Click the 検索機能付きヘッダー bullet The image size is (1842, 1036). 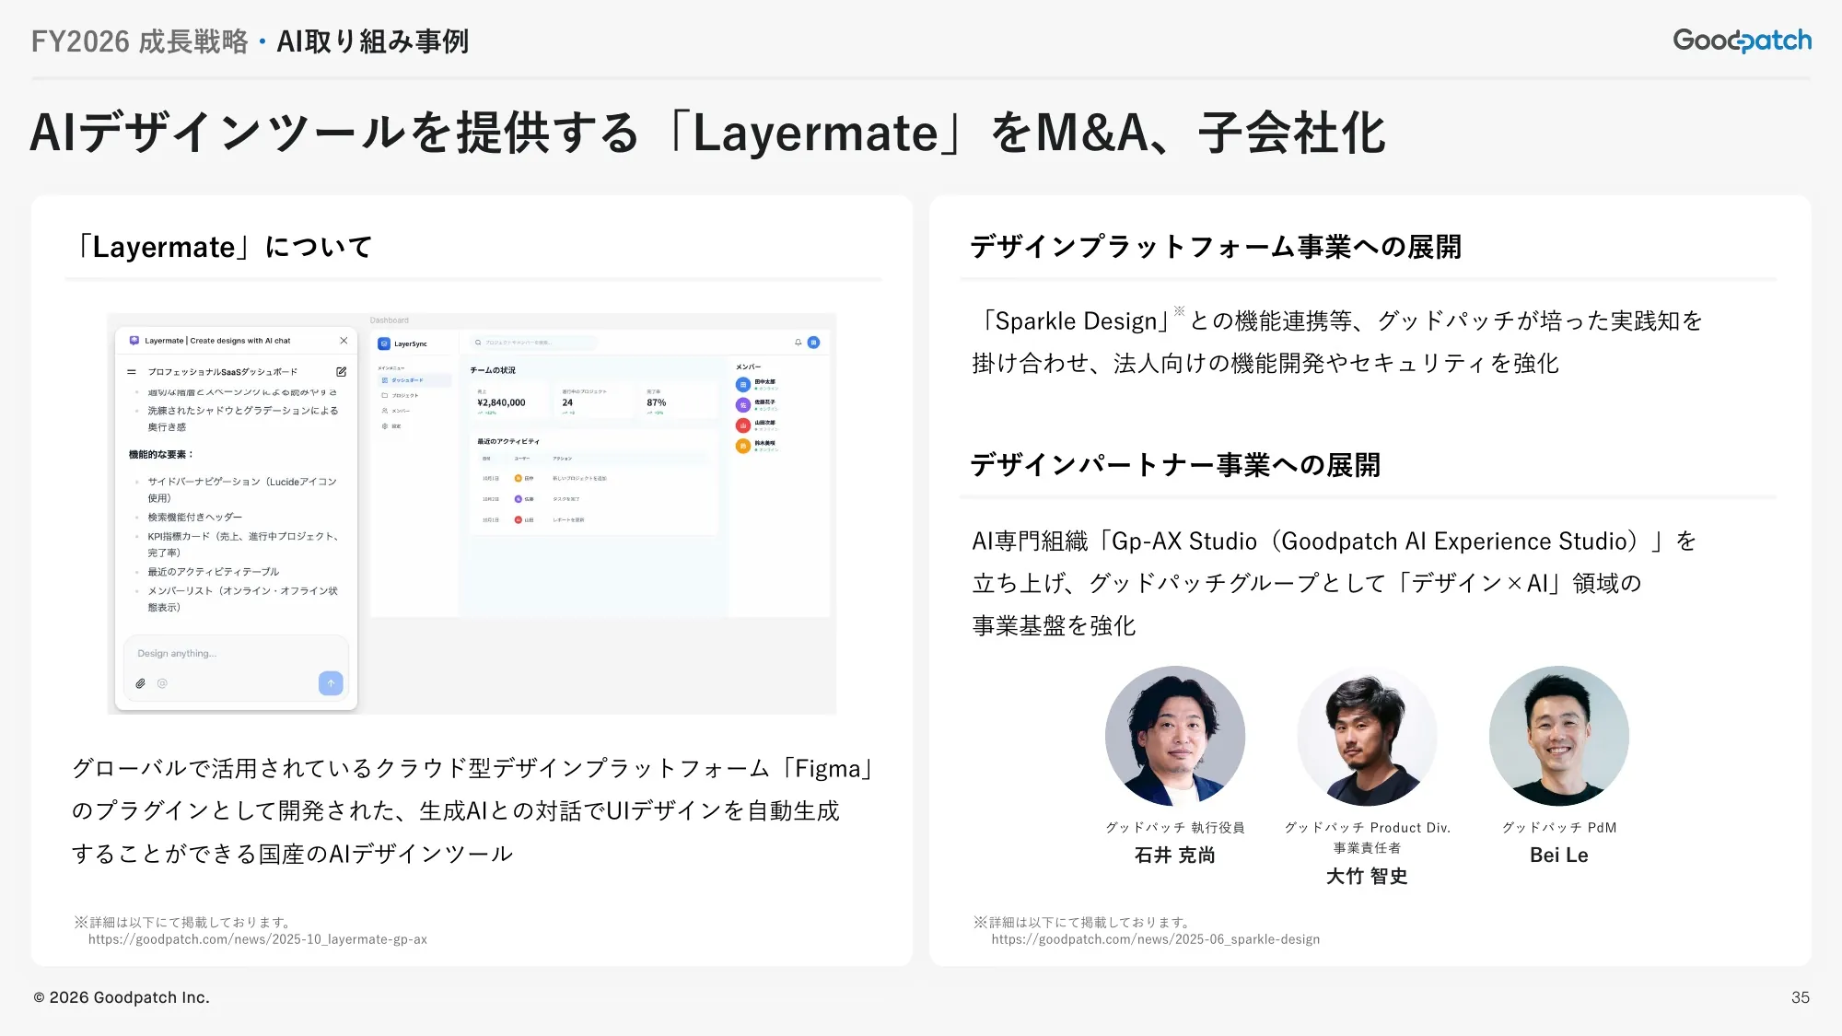click(x=195, y=518)
